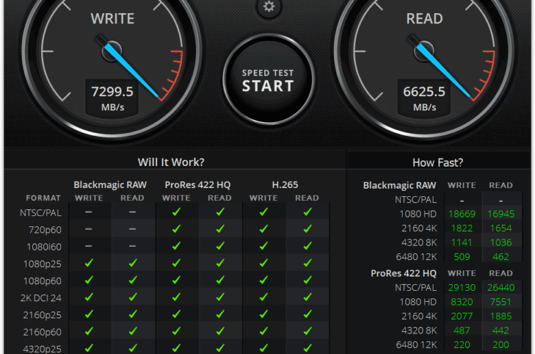The height and width of the screenshot is (354, 535).
Task: Click the Blackmagic RAW heading in How Fast
Action: (x=400, y=185)
